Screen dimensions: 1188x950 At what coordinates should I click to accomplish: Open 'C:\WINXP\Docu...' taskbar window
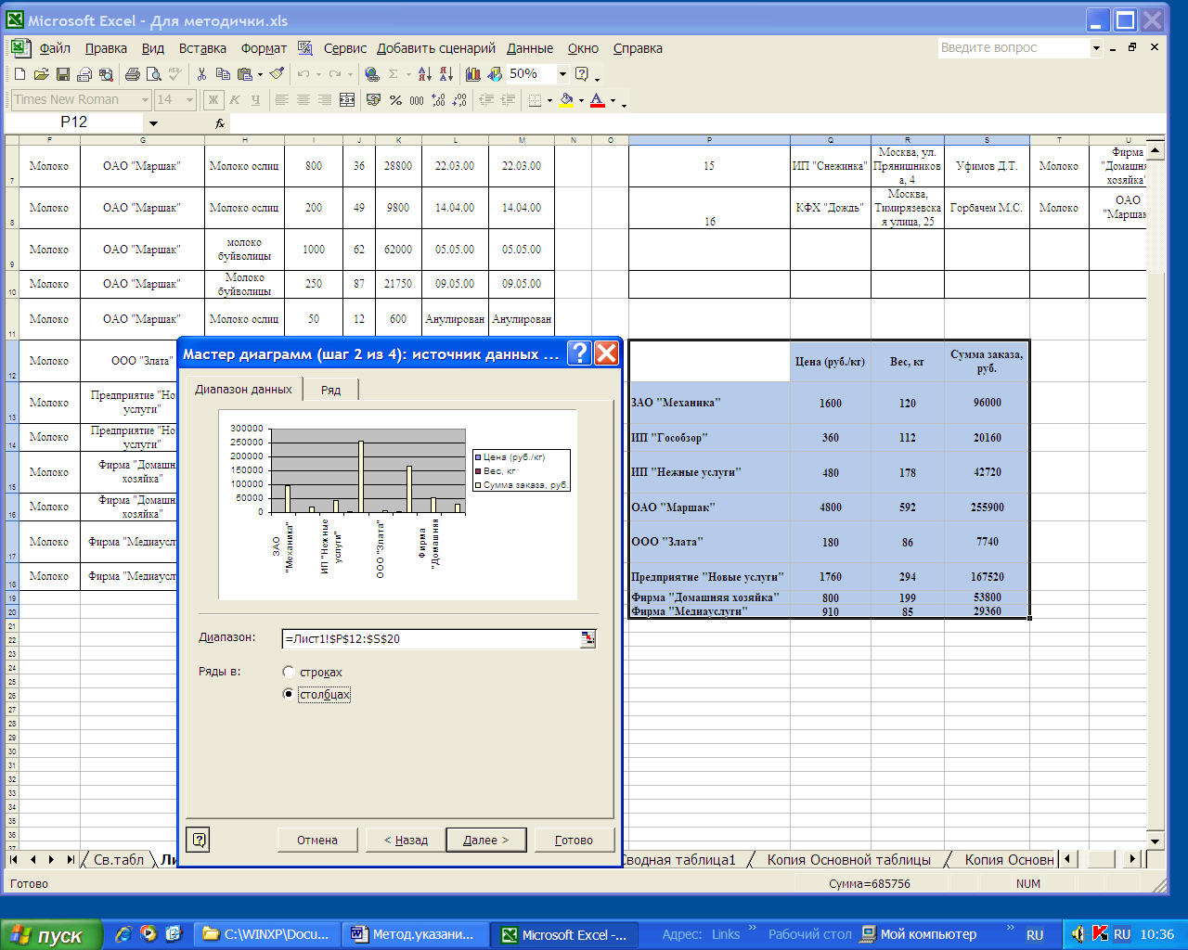[267, 935]
